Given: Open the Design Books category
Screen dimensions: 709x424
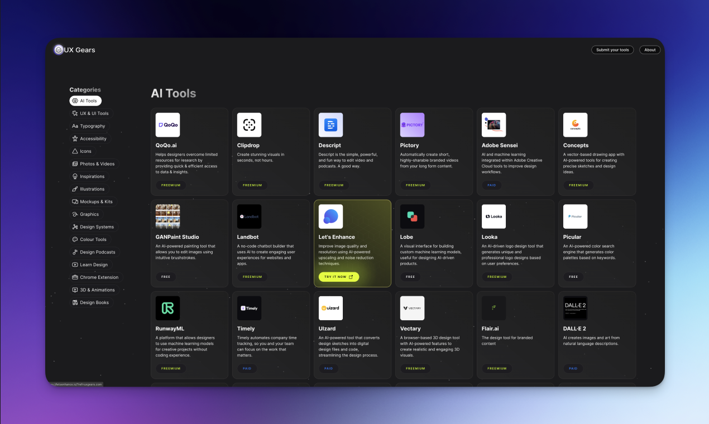Looking at the screenshot, I should tap(91, 302).
